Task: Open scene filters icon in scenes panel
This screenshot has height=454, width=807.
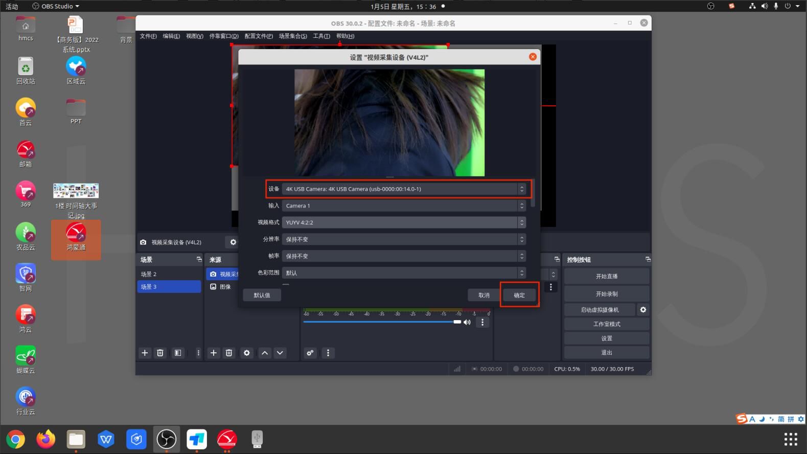Action: [177, 353]
